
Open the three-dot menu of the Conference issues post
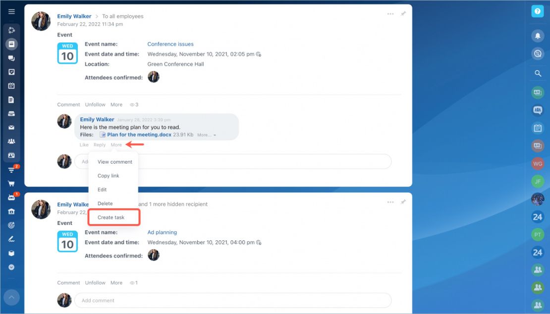[390, 14]
